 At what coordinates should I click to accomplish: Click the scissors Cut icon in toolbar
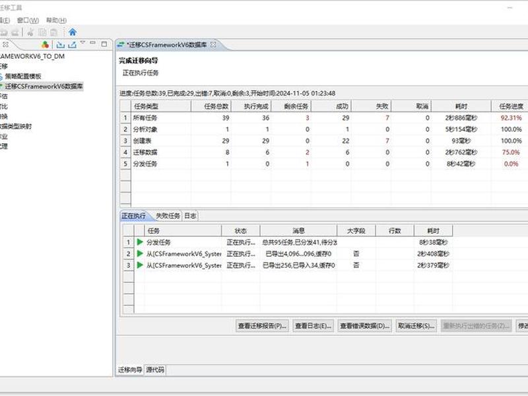pos(30,32)
